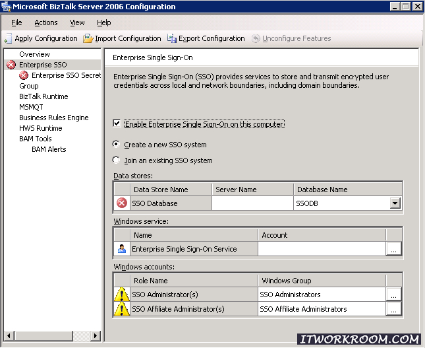425x348 pixels.
Task: Minimize the BizTalk Configuration window
Action: [395, 7]
